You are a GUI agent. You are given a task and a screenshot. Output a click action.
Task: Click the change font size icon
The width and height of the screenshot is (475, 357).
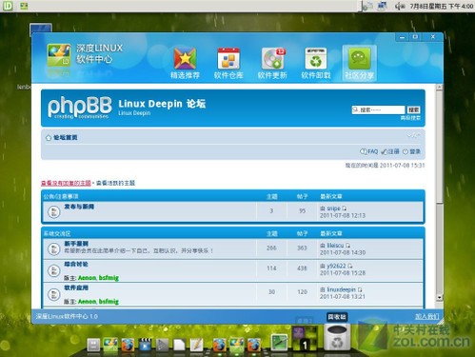(414, 136)
